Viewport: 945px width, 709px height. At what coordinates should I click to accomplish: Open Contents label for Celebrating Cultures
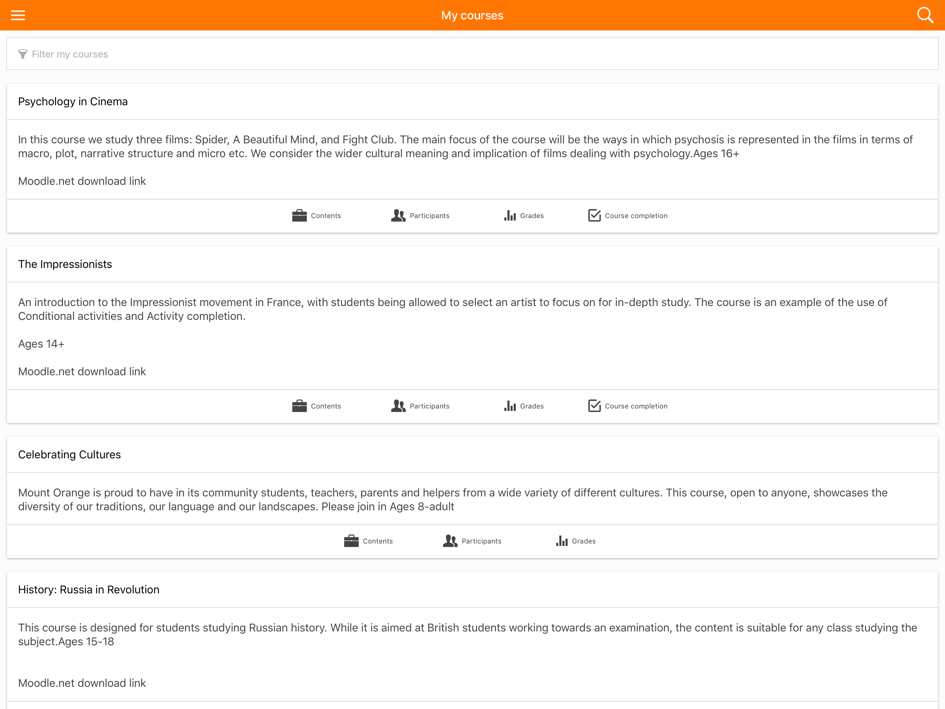click(378, 541)
